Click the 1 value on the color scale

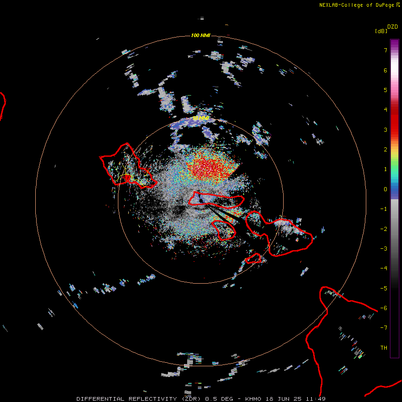[385, 169]
